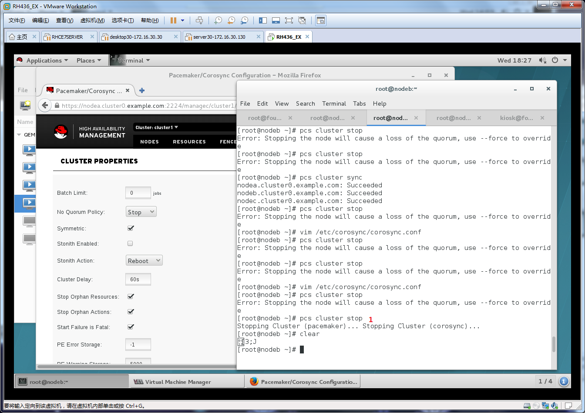Click the Wed 18:27 clock

point(514,60)
